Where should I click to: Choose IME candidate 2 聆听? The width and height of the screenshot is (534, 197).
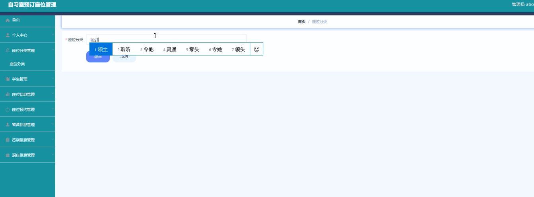[x=124, y=49]
